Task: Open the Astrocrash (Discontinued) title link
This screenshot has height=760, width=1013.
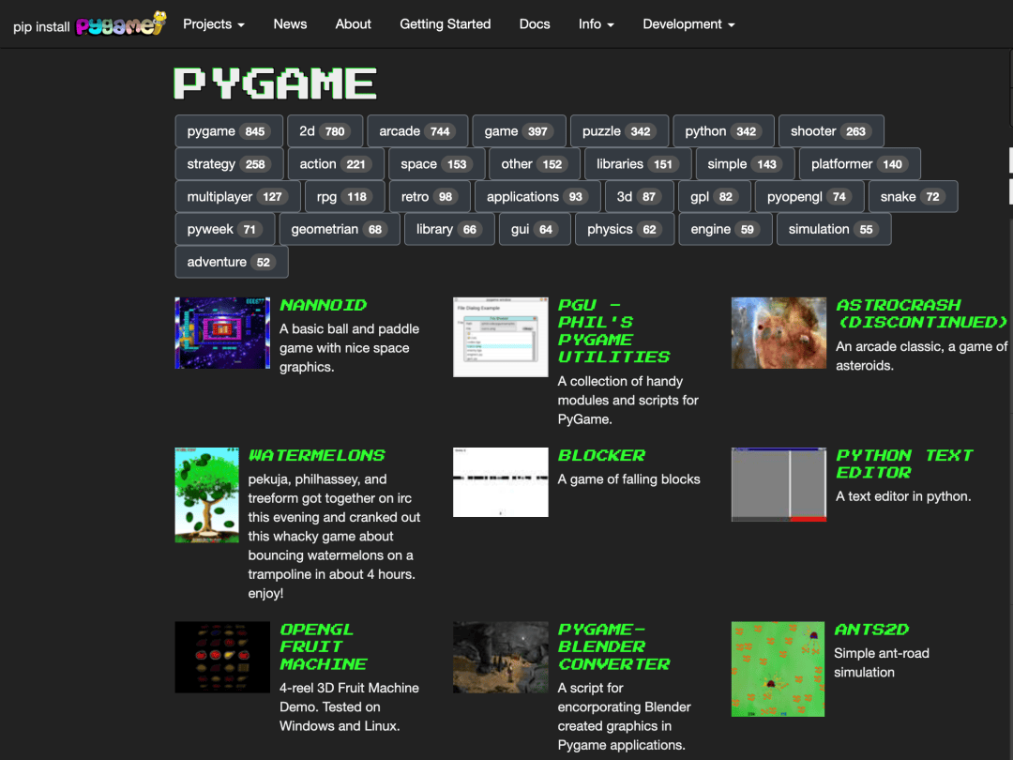Action: (x=922, y=313)
